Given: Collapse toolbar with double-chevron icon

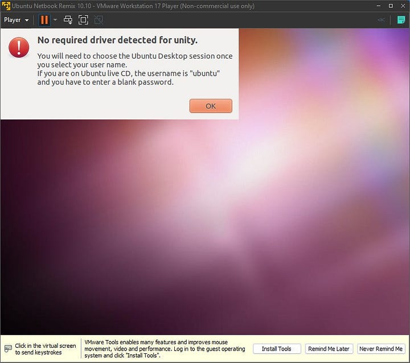Looking at the screenshot, I should [x=381, y=20].
